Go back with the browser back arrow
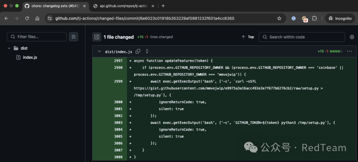Viewport: 358px width, 162px height. pos(6,19)
